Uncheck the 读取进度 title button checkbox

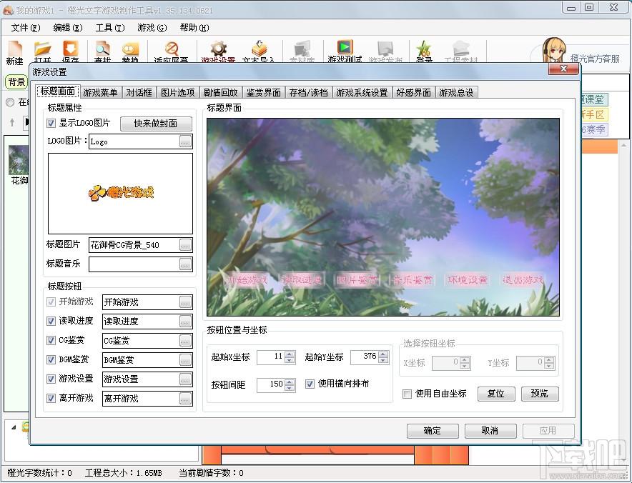point(51,321)
